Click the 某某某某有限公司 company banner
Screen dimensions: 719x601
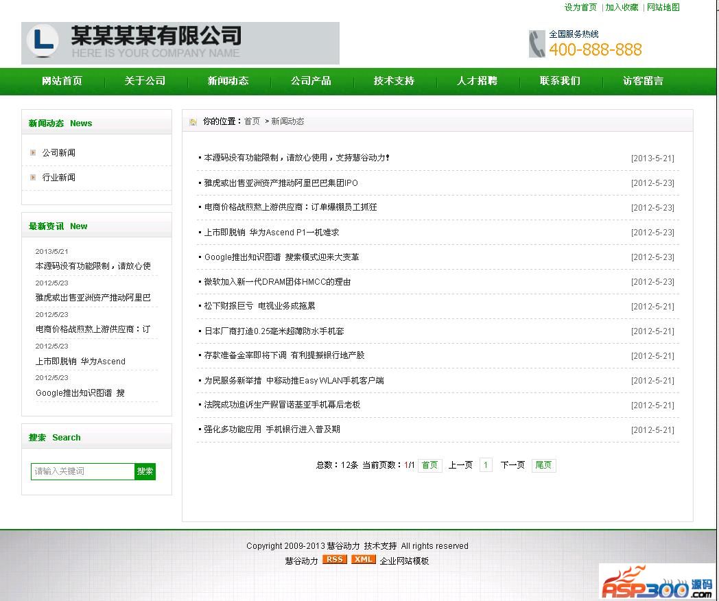[x=180, y=43]
